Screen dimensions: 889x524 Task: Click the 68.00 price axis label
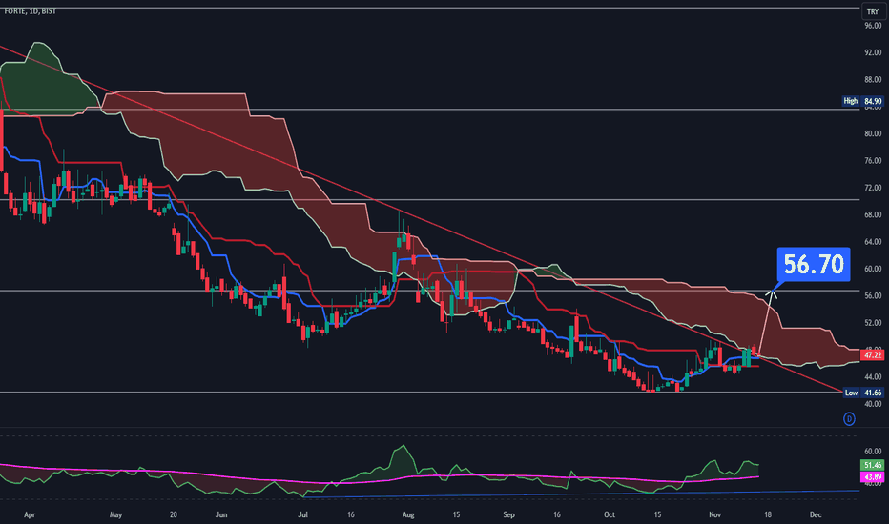point(873,214)
